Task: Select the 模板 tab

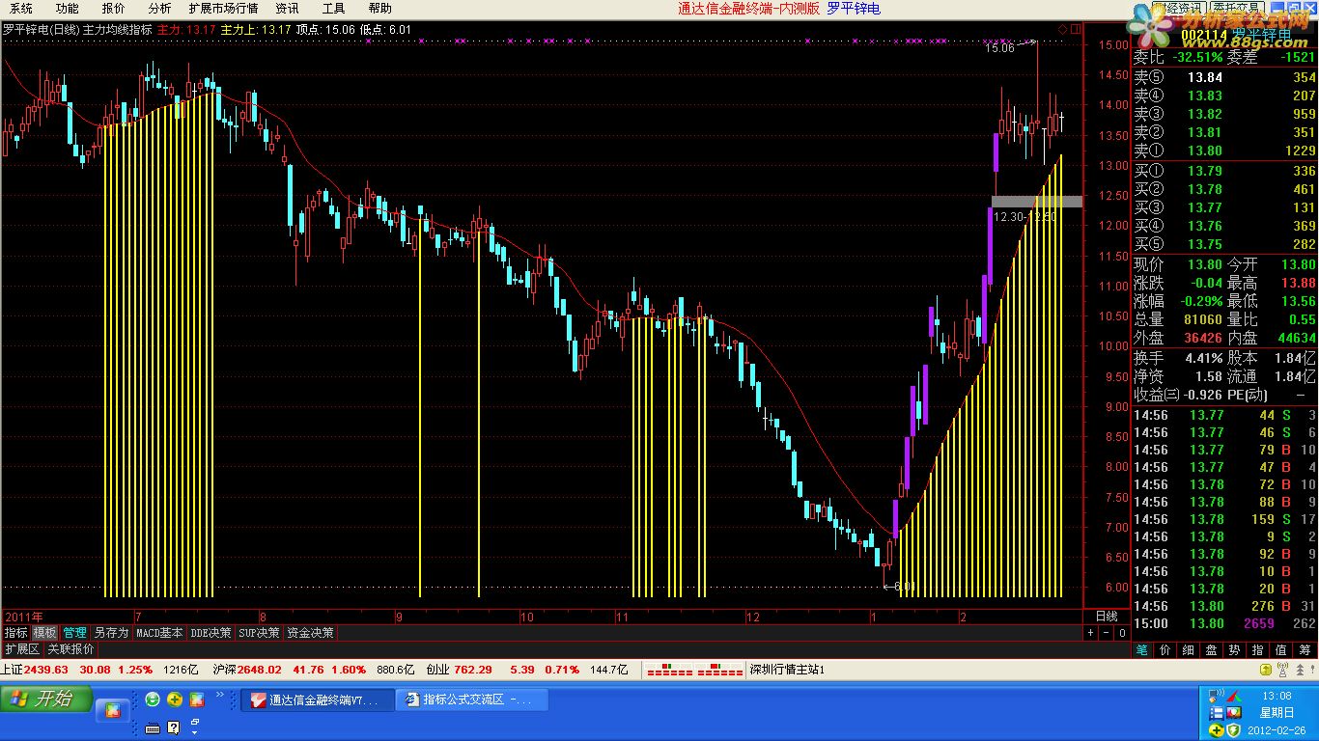Action: 44,633
